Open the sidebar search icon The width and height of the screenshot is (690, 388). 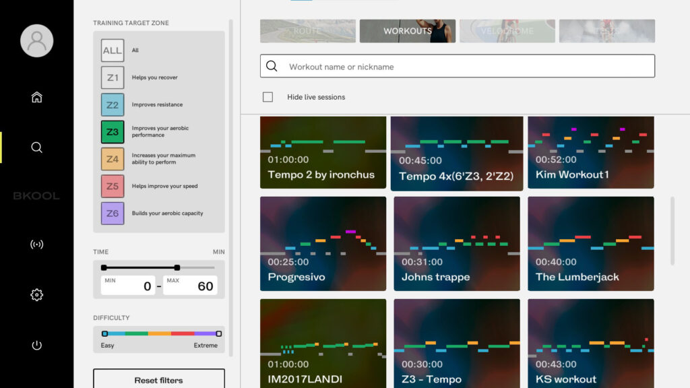click(37, 148)
